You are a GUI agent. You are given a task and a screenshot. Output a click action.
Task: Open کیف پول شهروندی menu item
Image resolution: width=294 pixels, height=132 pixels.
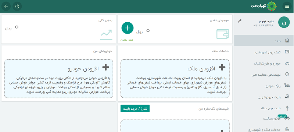point(263,52)
